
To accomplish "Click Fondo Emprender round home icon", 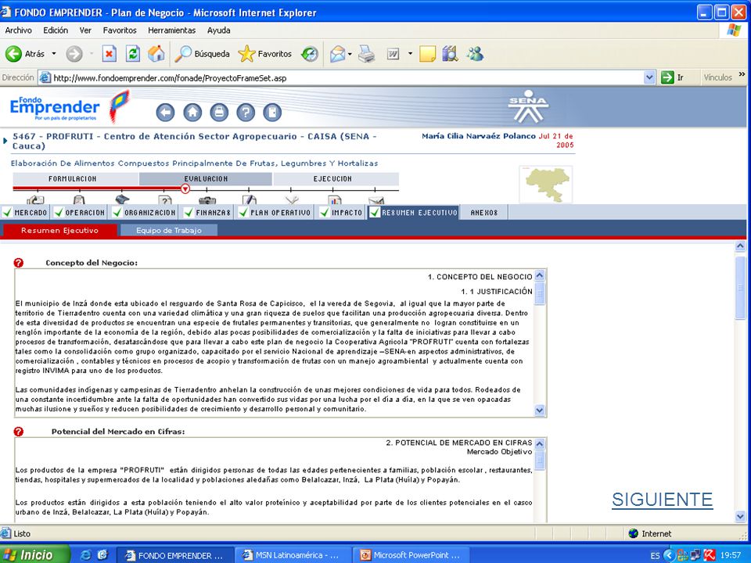I will coord(192,113).
